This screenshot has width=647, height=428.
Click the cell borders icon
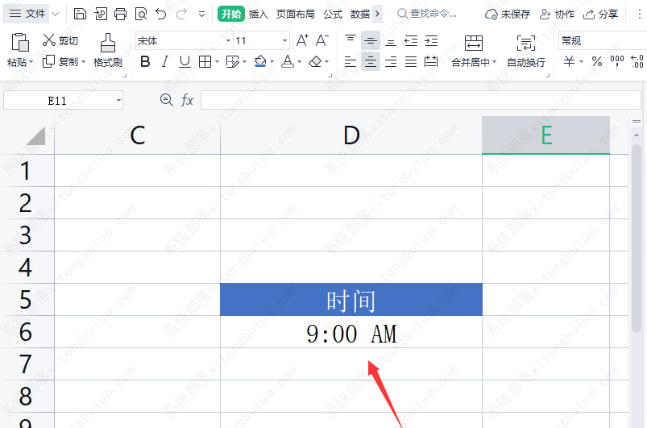(205, 62)
